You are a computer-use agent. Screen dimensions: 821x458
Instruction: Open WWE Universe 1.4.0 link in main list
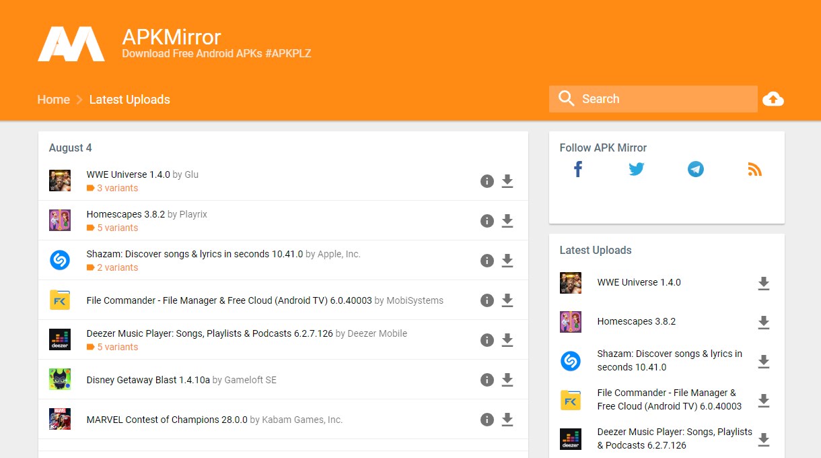[129, 174]
